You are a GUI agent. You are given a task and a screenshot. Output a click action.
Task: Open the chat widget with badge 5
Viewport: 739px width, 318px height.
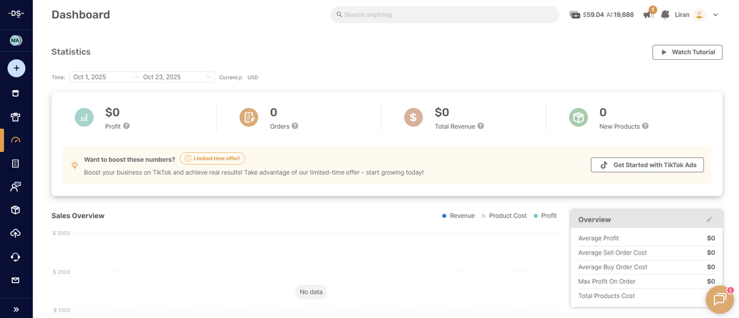[720, 299]
